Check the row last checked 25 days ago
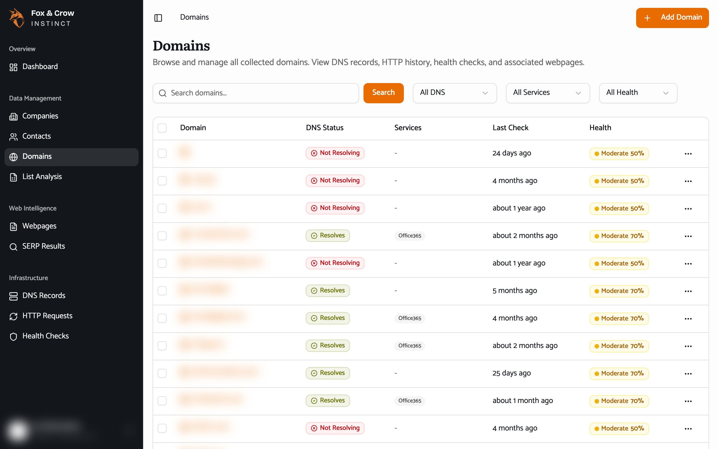718x449 pixels. 162,373
